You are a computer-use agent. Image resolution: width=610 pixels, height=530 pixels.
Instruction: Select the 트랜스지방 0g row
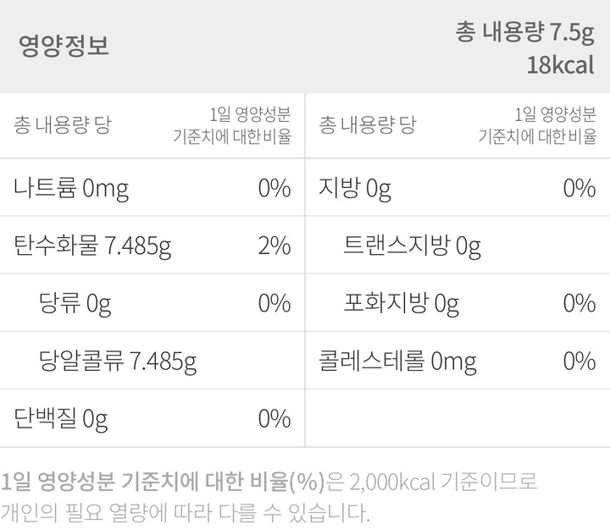coord(412,246)
